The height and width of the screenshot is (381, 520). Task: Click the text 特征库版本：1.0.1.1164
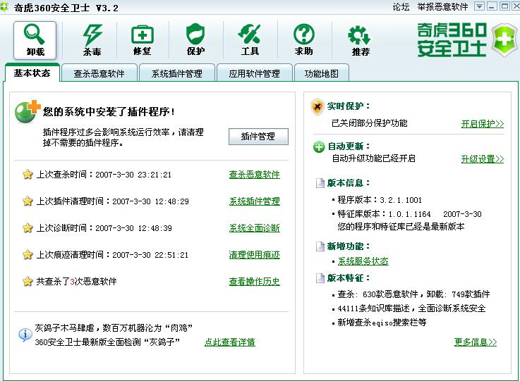384,214
